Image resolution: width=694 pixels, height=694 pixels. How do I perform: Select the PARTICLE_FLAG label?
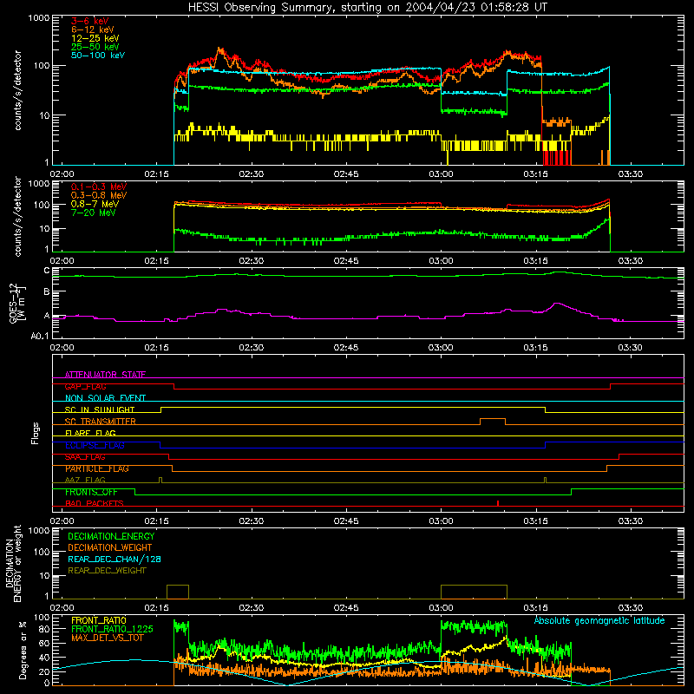click(x=97, y=468)
